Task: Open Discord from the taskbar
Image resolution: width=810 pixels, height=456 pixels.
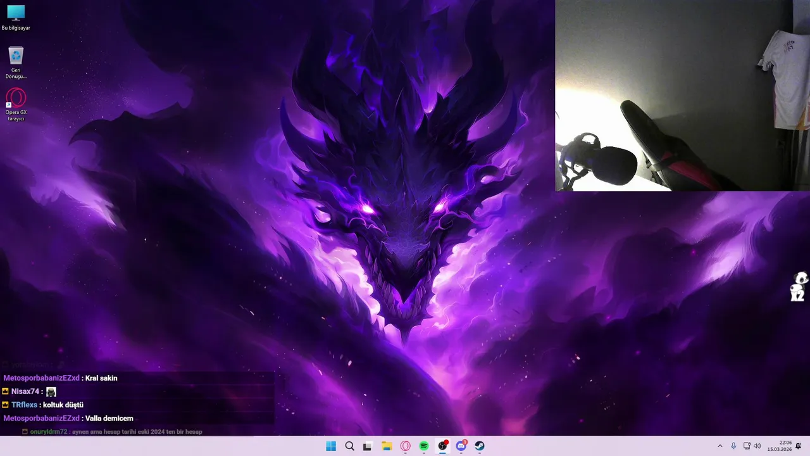Action: (x=461, y=446)
